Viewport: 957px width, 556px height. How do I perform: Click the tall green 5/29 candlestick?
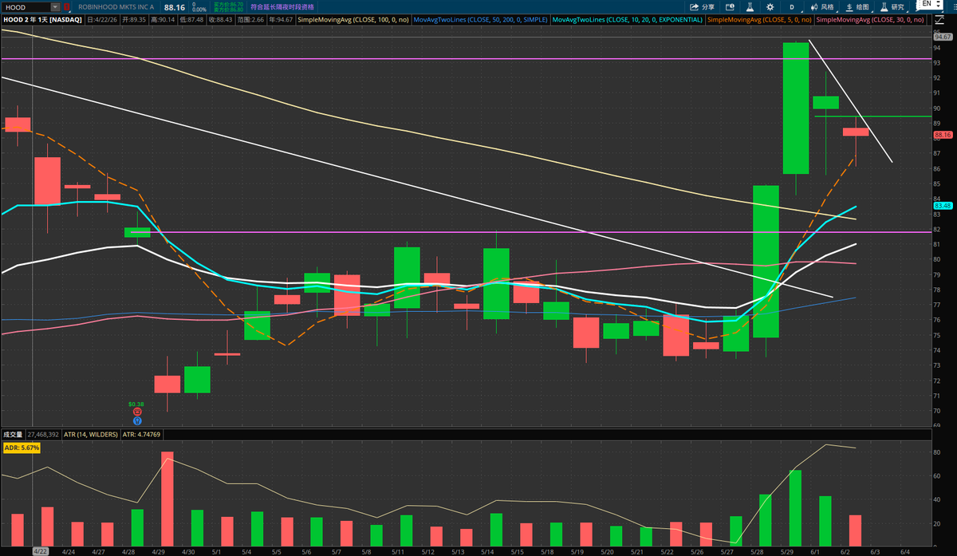[795, 108]
